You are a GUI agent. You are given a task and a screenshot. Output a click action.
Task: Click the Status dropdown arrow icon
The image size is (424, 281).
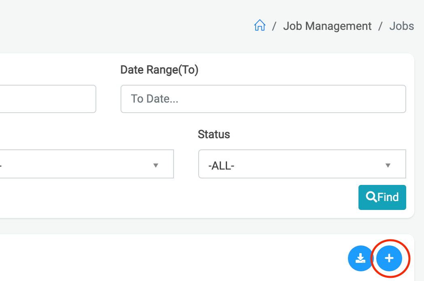click(x=388, y=165)
